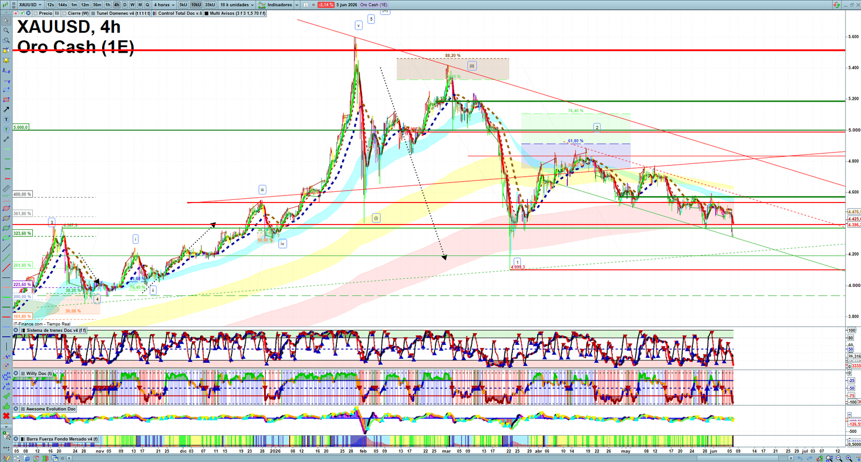This screenshot has height=462, width=861.
Task: Select the green thumbs-up drawing icon
Action: point(6,406)
